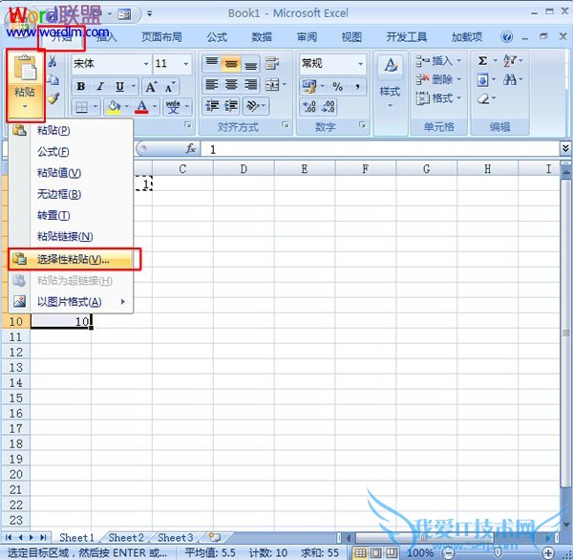Open the font name dropdown 宋体
This screenshot has width=573, height=560.
click(x=146, y=64)
